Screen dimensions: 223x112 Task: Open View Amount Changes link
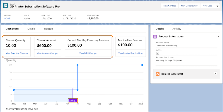48,53
